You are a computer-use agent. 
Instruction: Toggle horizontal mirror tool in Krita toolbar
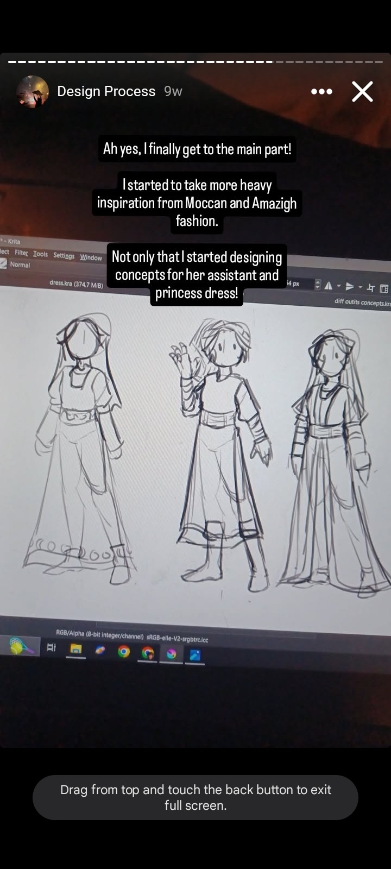[329, 286]
